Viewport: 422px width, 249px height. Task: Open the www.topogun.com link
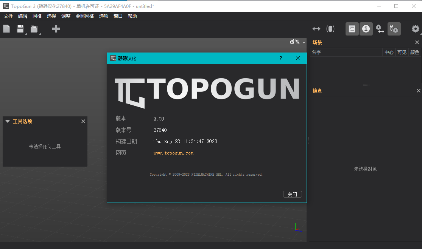(173, 153)
